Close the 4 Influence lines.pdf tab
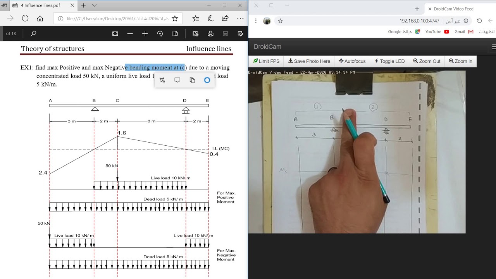This screenshot has width=496, height=279. 72,5
